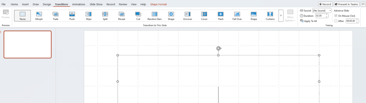Click the left-middle shape resize handle

[118, 82]
